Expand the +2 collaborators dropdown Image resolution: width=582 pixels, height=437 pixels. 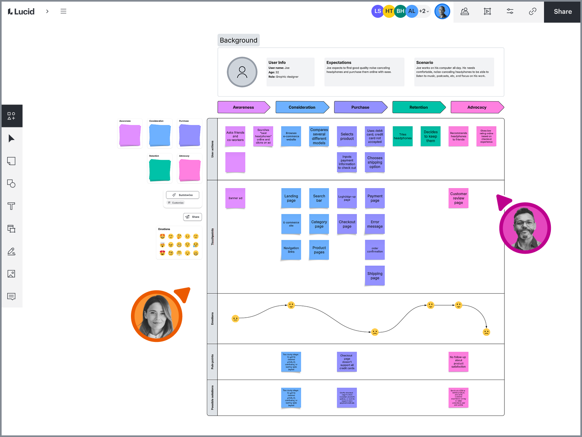coord(424,11)
